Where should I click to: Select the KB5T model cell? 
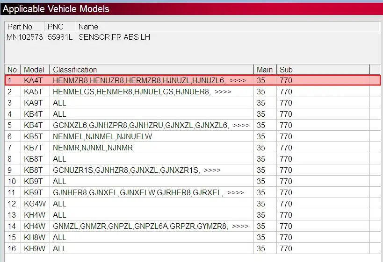click(x=36, y=137)
